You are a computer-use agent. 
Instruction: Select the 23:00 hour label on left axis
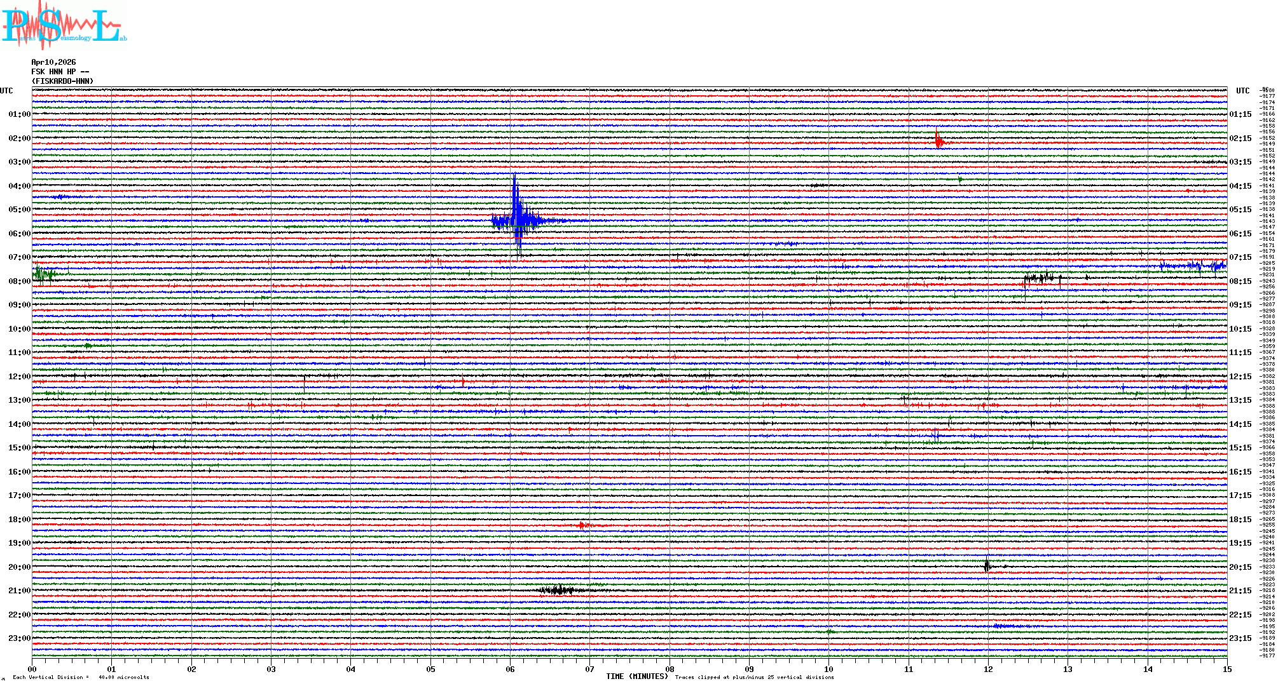tap(19, 638)
